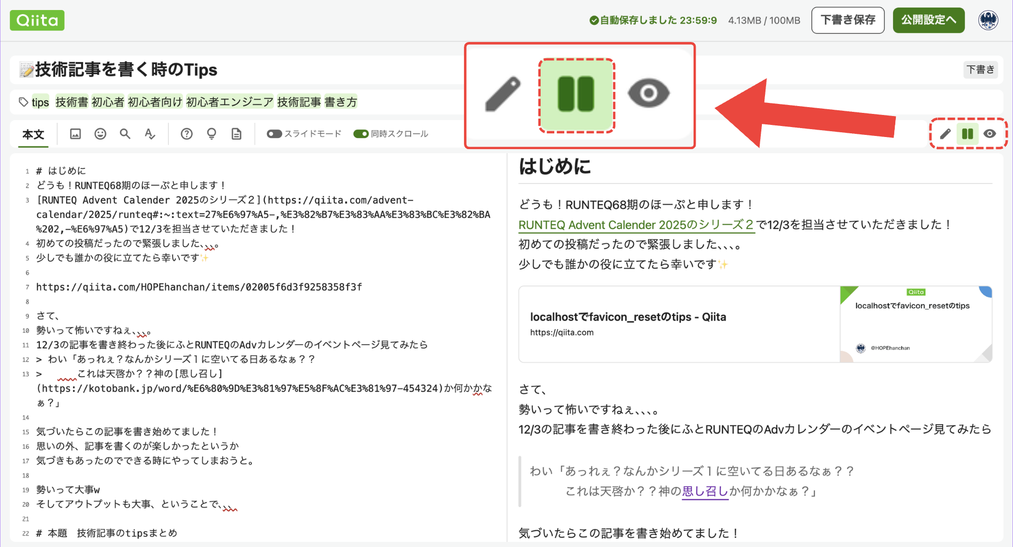This screenshot has height=547, width=1013.
Task: Click the help icon in the toolbar
Action: pos(187,134)
